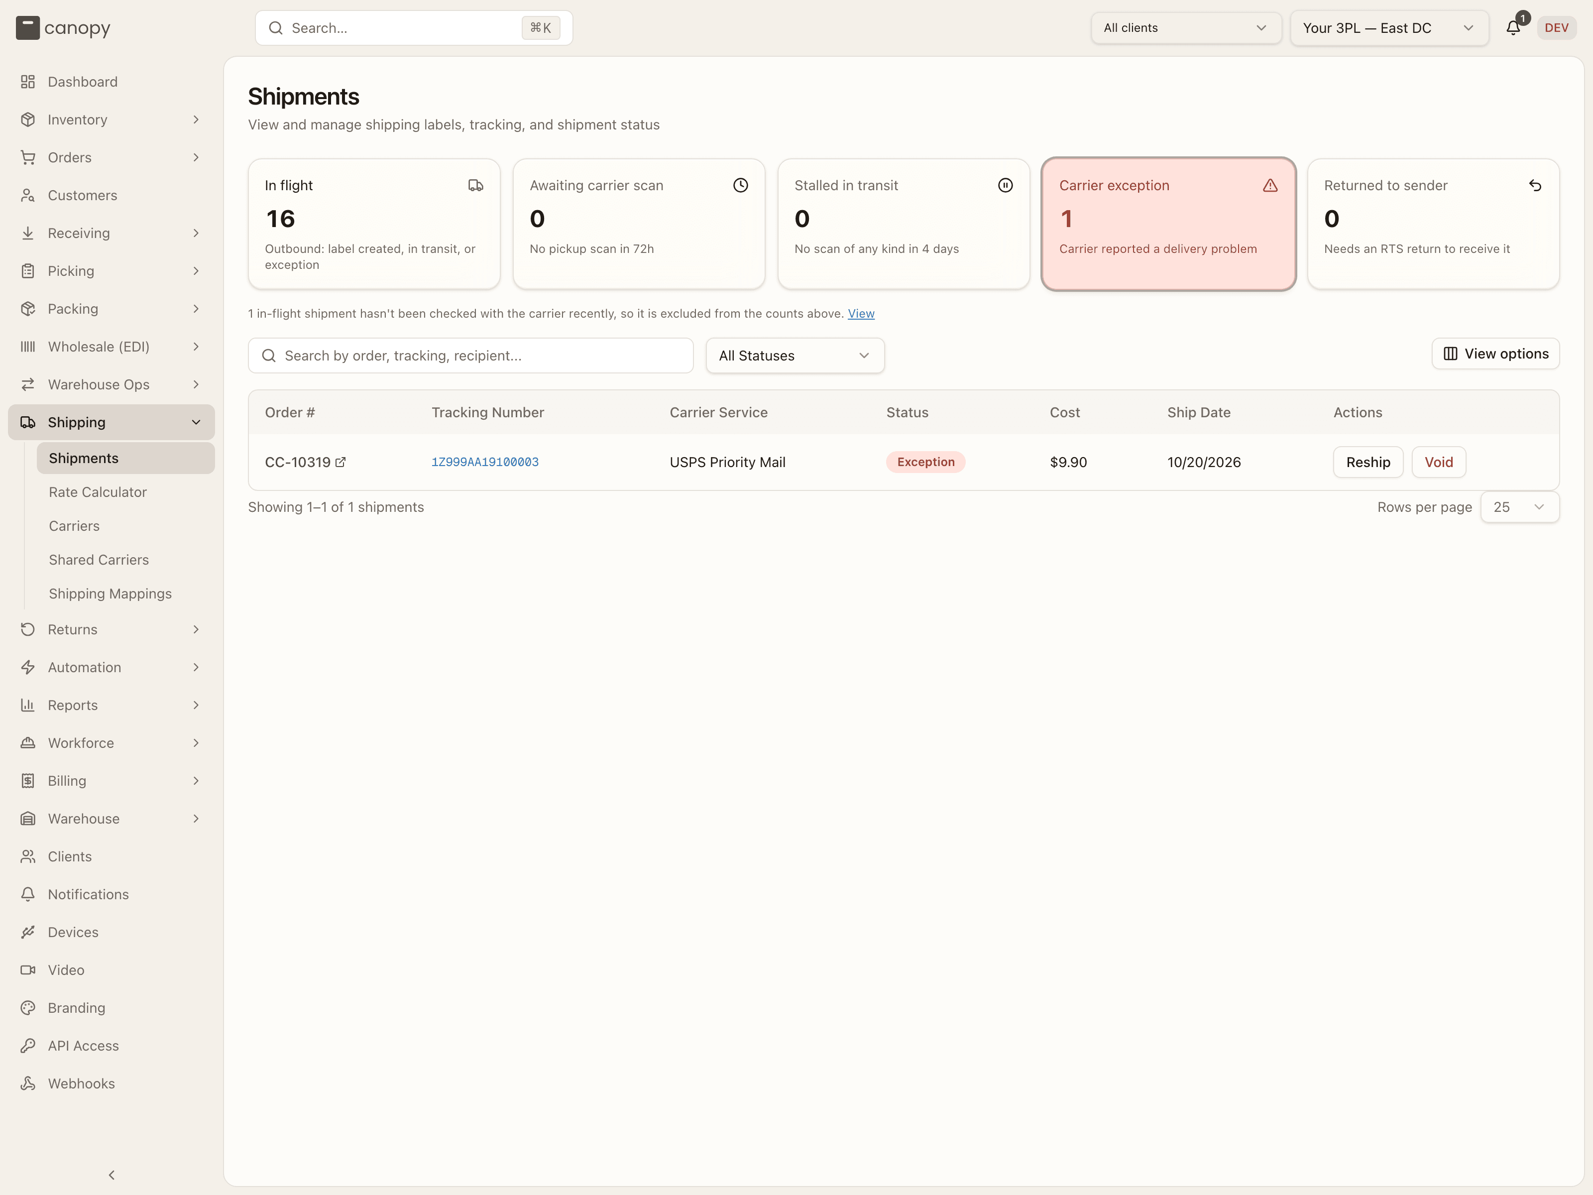The image size is (1593, 1195).
Task: Expand the Orders menu
Action: click(x=112, y=158)
